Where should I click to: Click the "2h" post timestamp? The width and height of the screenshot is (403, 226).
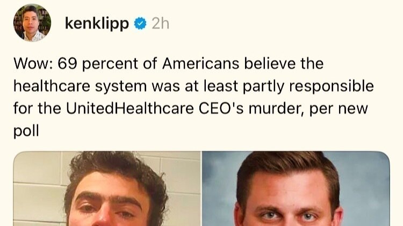pos(161,24)
